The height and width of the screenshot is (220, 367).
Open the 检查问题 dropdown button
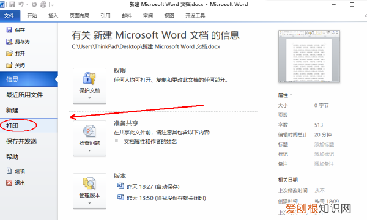tap(90, 138)
